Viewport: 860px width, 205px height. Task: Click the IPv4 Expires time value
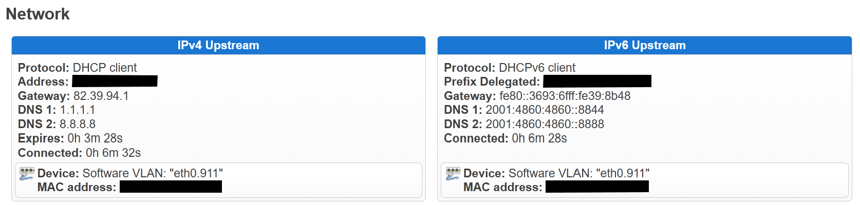pyautogui.click(x=95, y=138)
